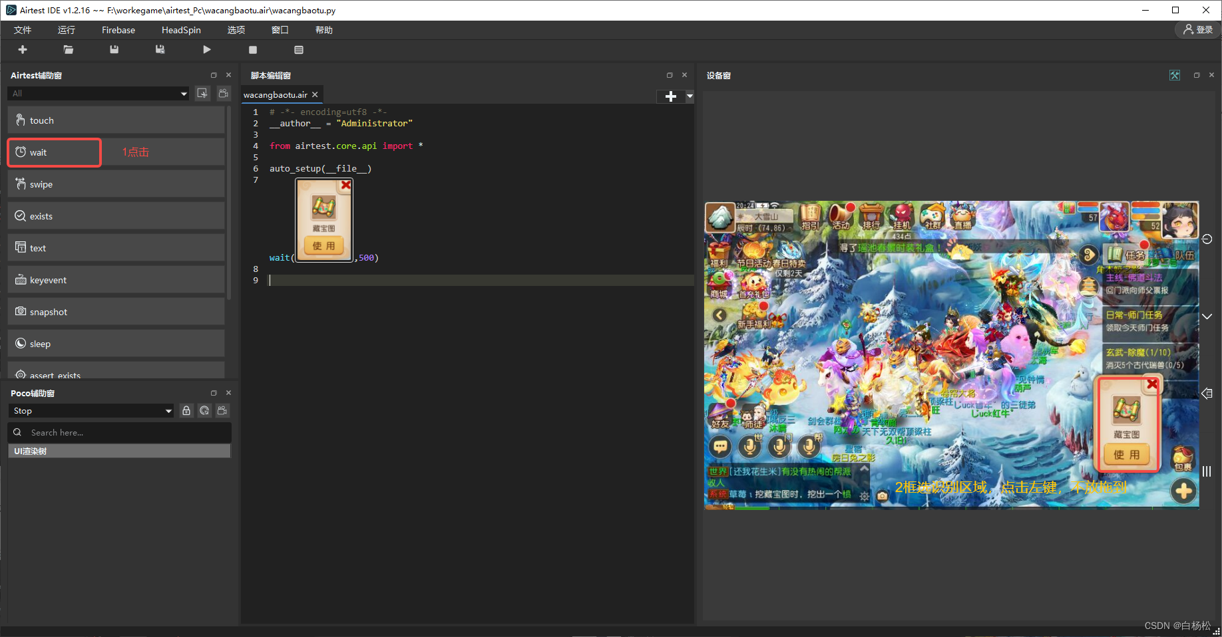The image size is (1222, 637).
Task: Close the Airtest辅助窗 panel
Action: [228, 75]
